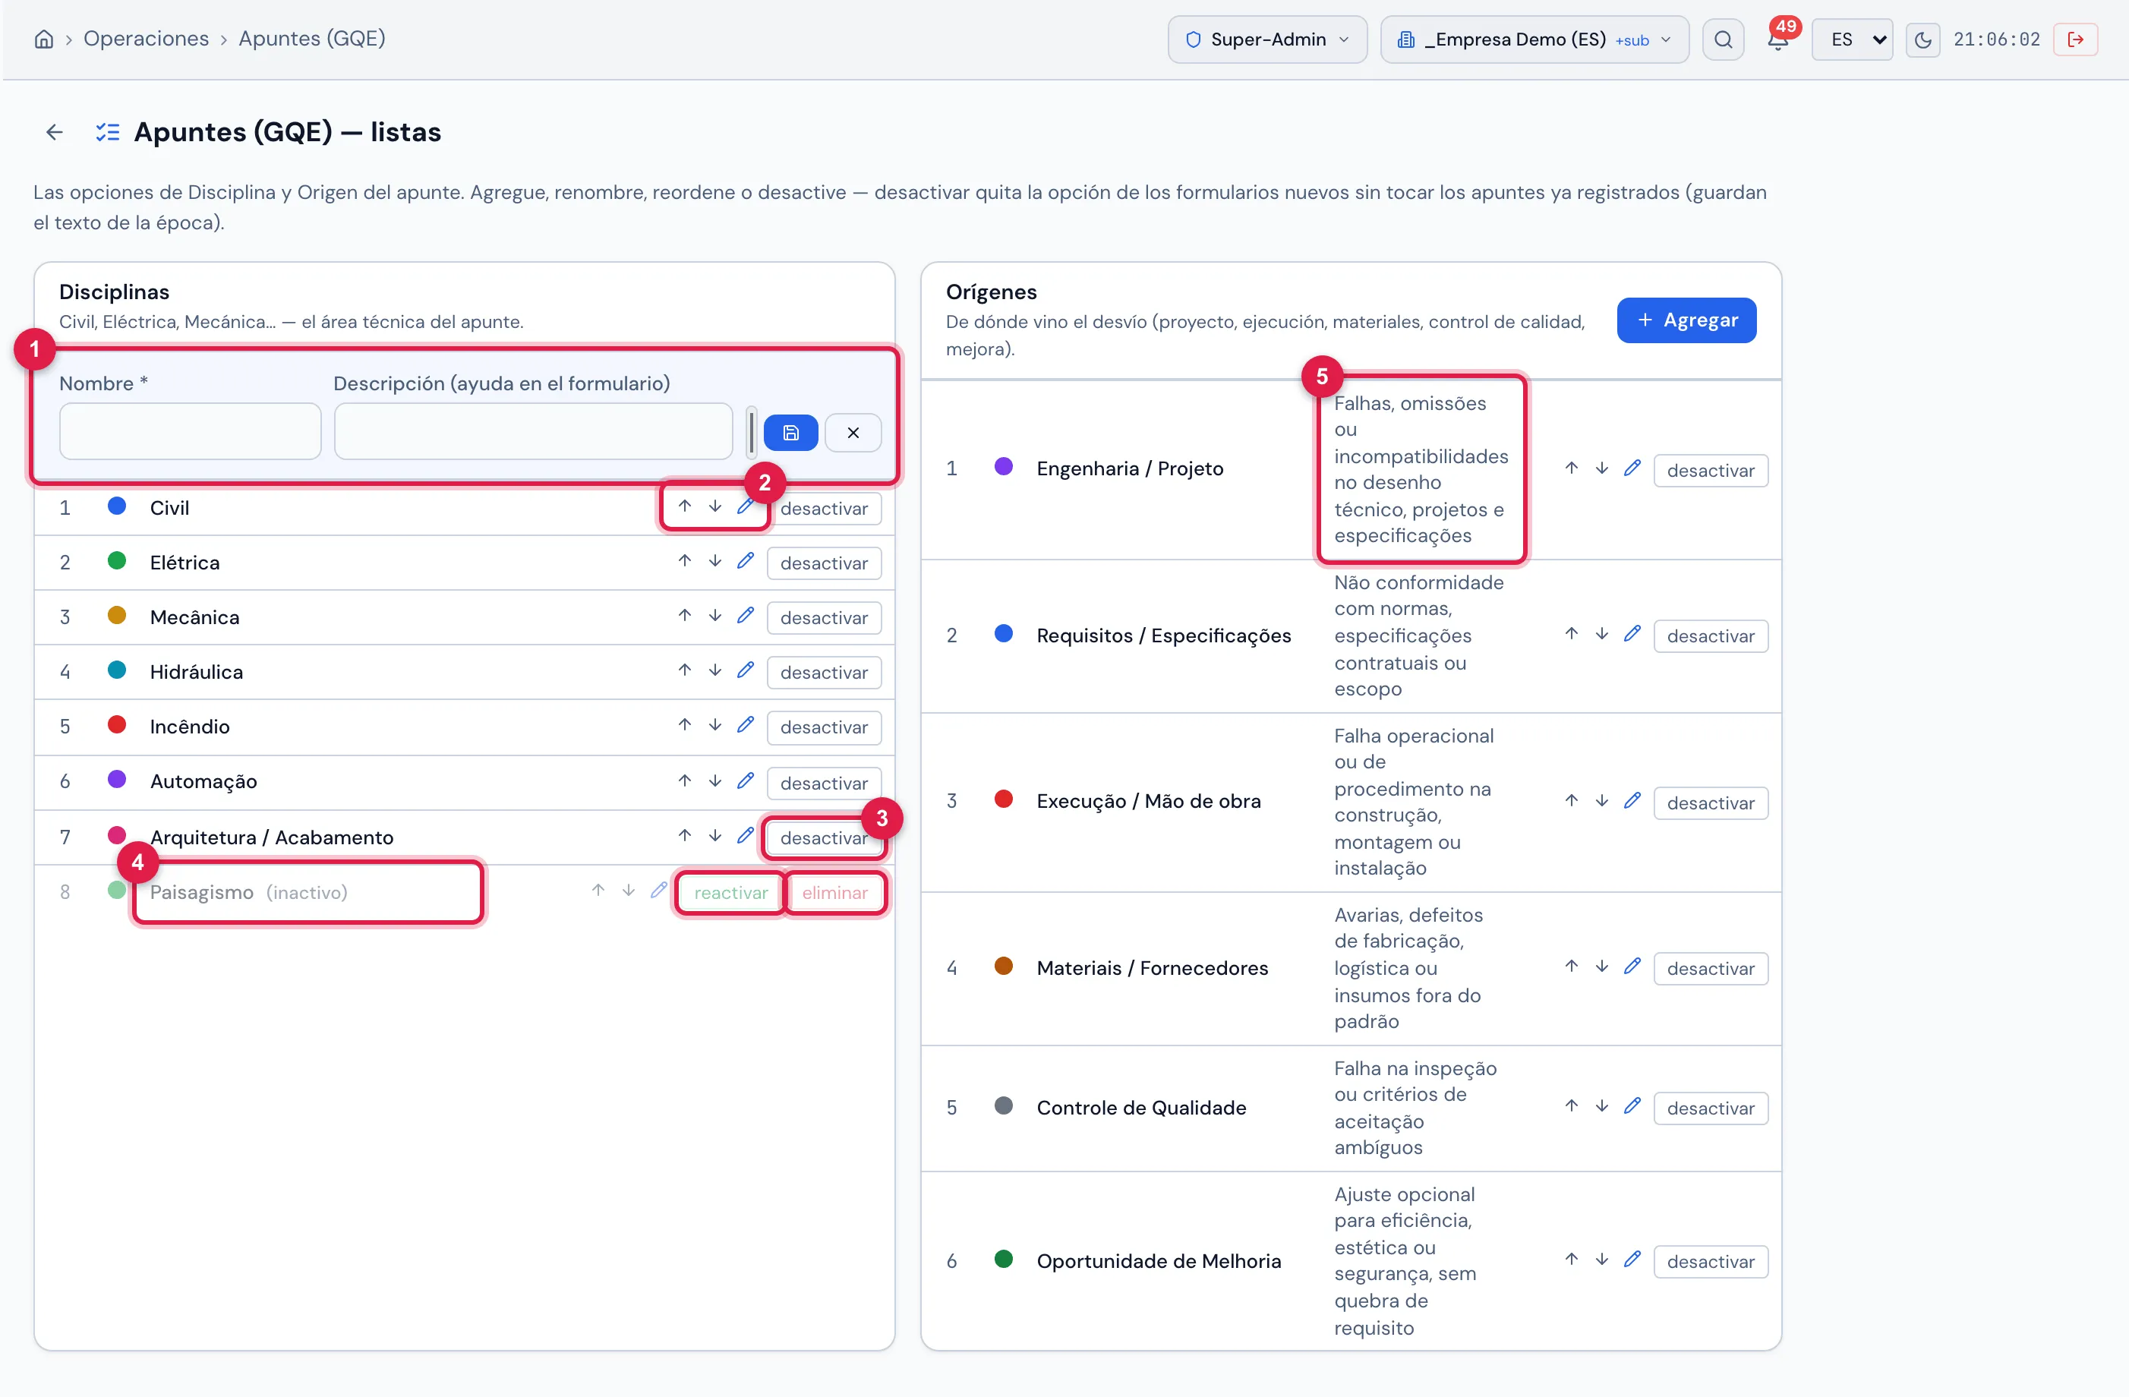The height and width of the screenshot is (1397, 2129).
Task: Deactivate the Engenharia / Projeto origin
Action: (x=1711, y=471)
